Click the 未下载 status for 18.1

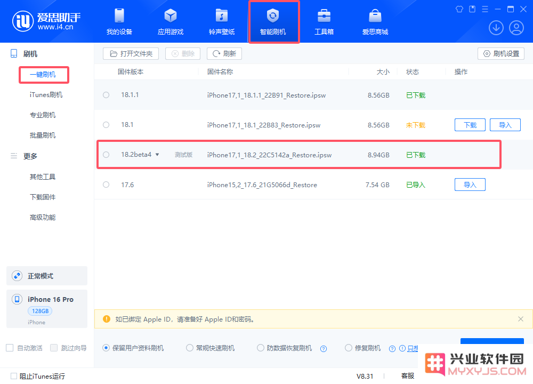click(x=416, y=125)
